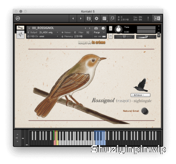
Task: Click the Rossignol title text
Action: coord(103,100)
